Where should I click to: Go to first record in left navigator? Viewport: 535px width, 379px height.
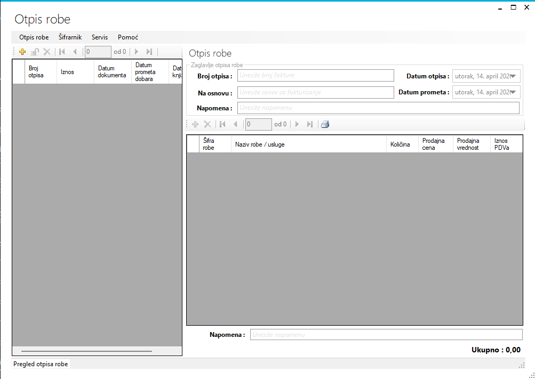(62, 52)
